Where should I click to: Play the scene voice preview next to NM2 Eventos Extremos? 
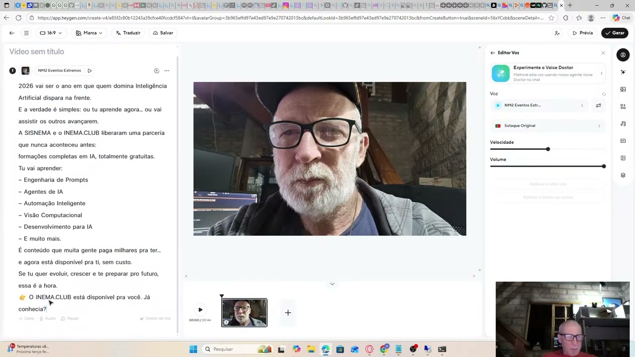pyautogui.click(x=89, y=70)
